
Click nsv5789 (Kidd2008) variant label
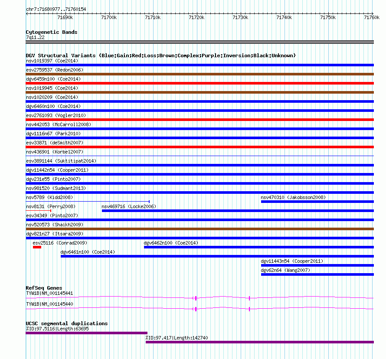pos(49,197)
